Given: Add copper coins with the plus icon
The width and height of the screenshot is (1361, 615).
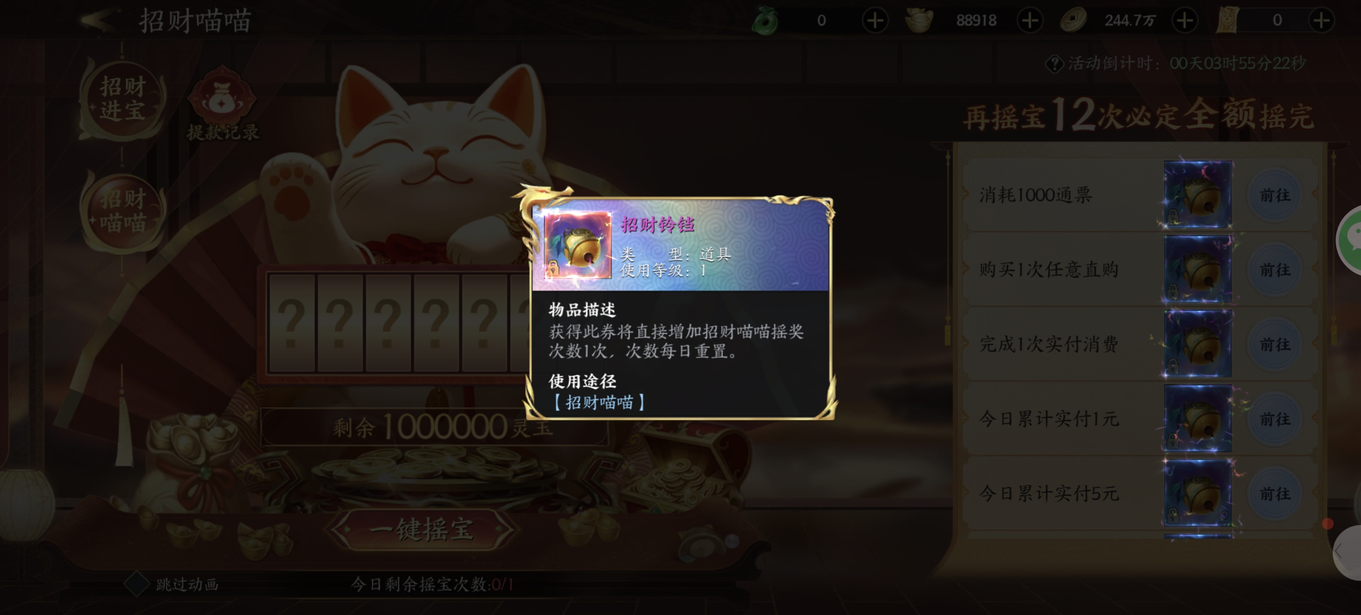Looking at the screenshot, I should 1184,21.
